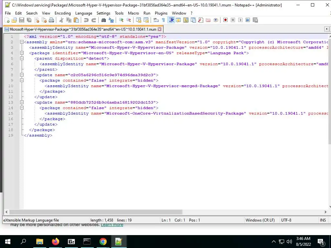Open the Edit menu

point(18,13)
